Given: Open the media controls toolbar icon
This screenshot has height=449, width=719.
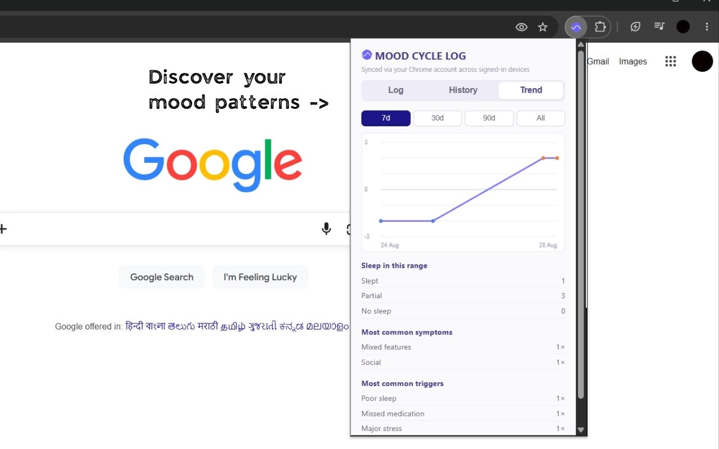Looking at the screenshot, I should click(x=659, y=26).
